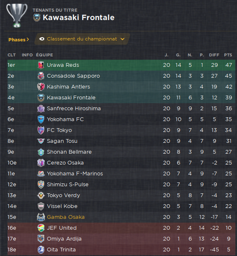Click the JEF United club badge
237x256 pixels.
[x=41, y=228]
